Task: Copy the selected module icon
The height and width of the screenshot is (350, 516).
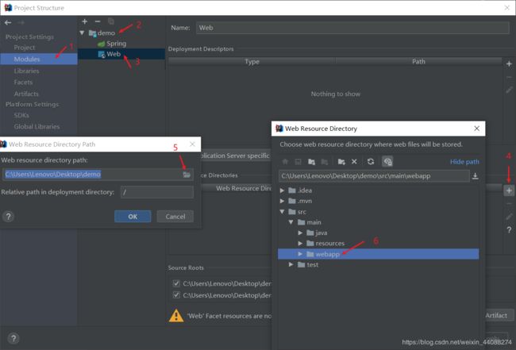Action: pos(111,21)
